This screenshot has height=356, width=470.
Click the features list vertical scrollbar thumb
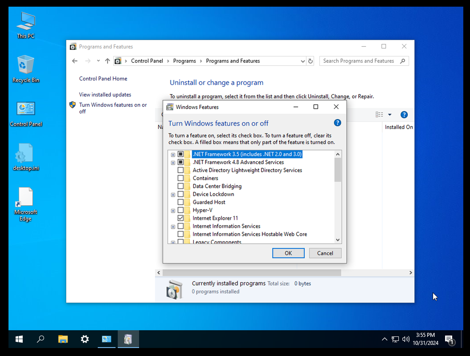point(337,170)
